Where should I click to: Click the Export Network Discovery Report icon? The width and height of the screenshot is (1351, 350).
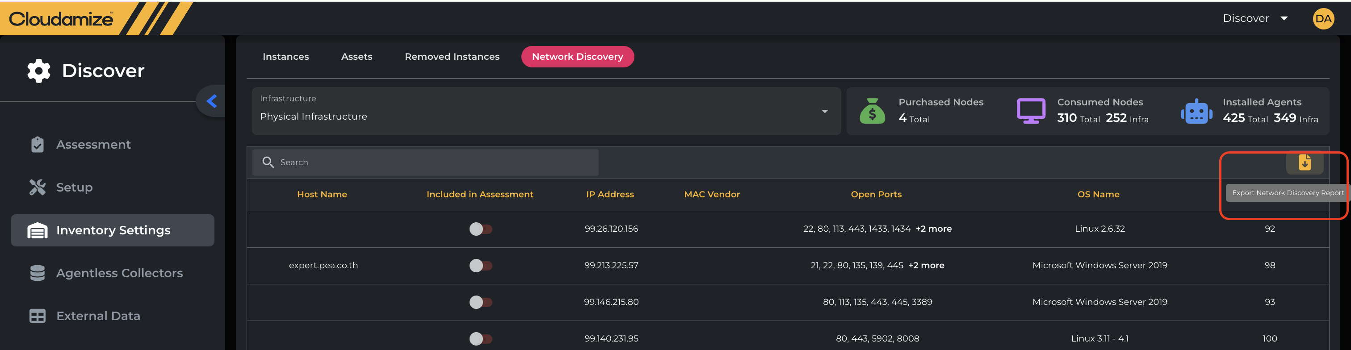pyautogui.click(x=1305, y=163)
